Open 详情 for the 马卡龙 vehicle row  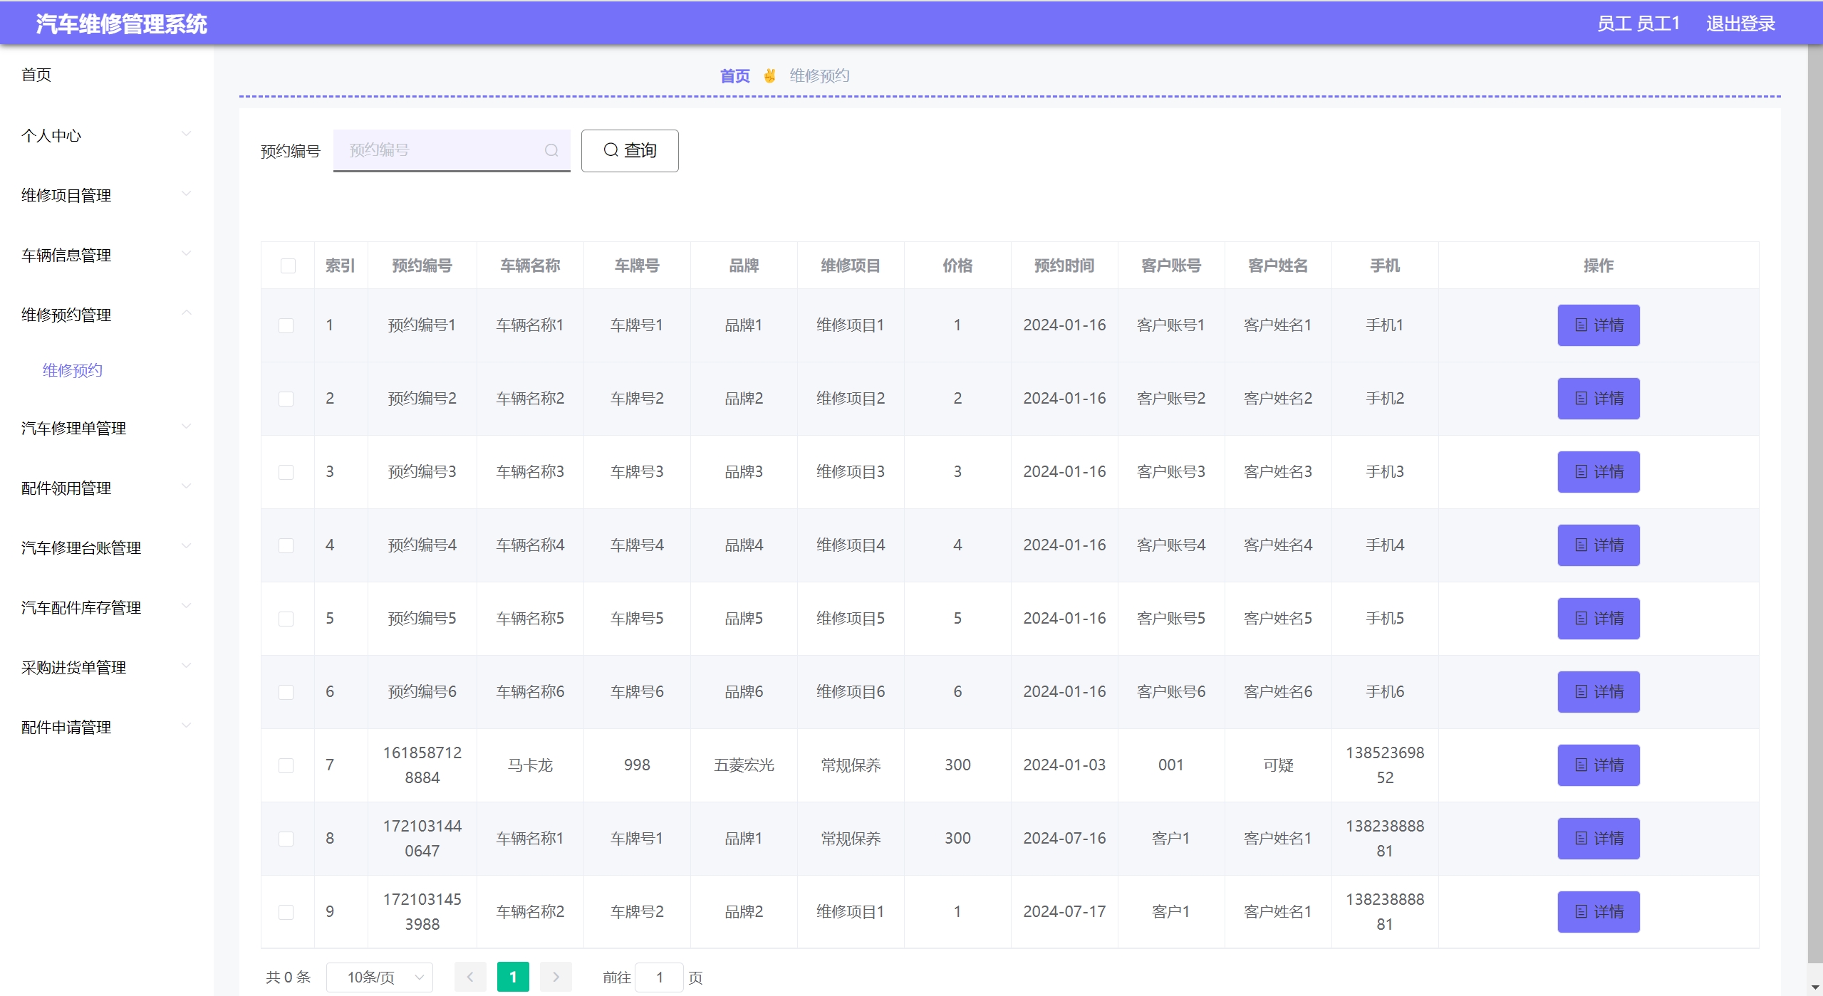point(1598,765)
